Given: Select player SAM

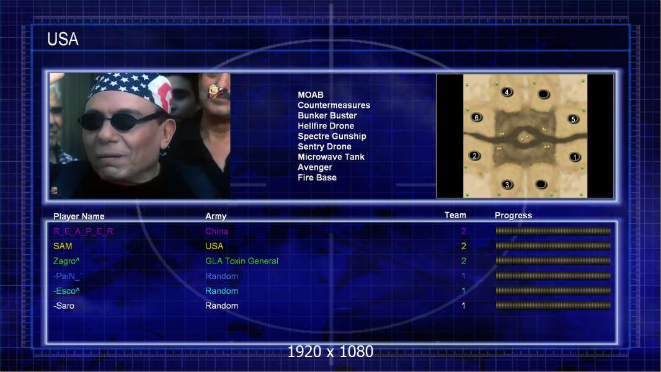Looking at the screenshot, I should (63, 246).
